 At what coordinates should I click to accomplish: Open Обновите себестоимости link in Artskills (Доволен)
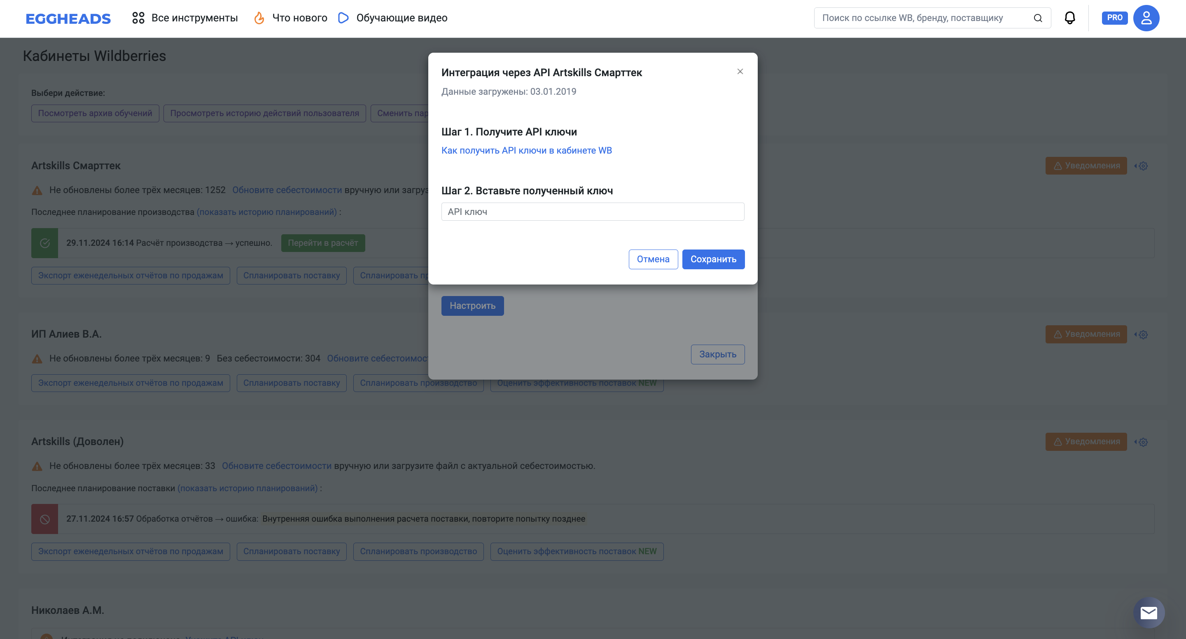(x=277, y=466)
